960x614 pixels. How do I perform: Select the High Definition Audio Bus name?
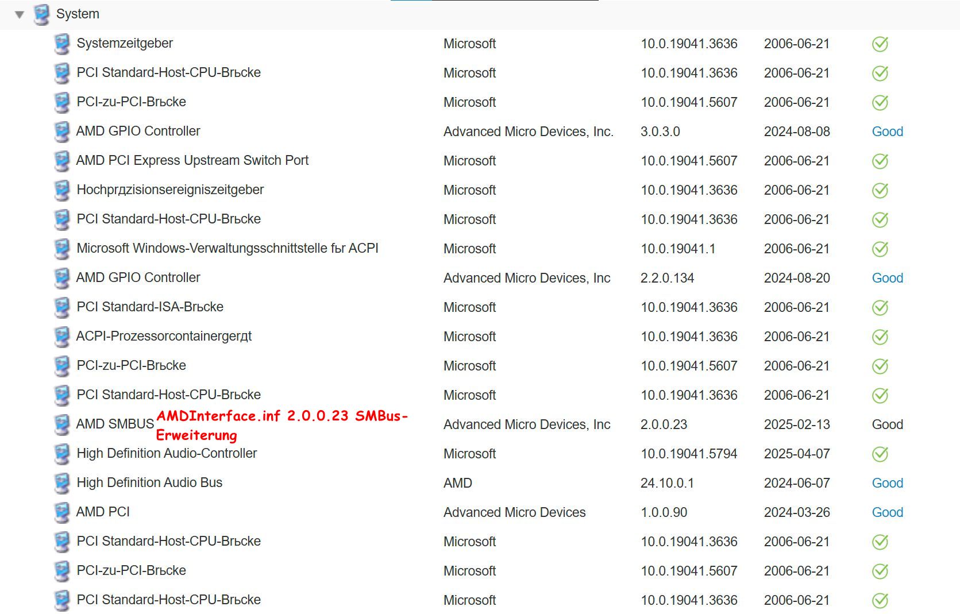[149, 482]
